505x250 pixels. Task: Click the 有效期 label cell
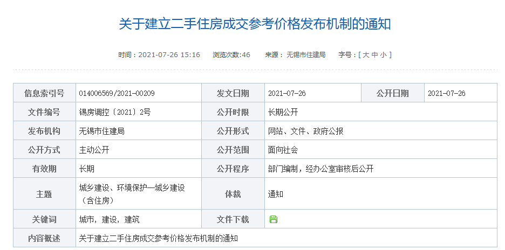(x=44, y=168)
